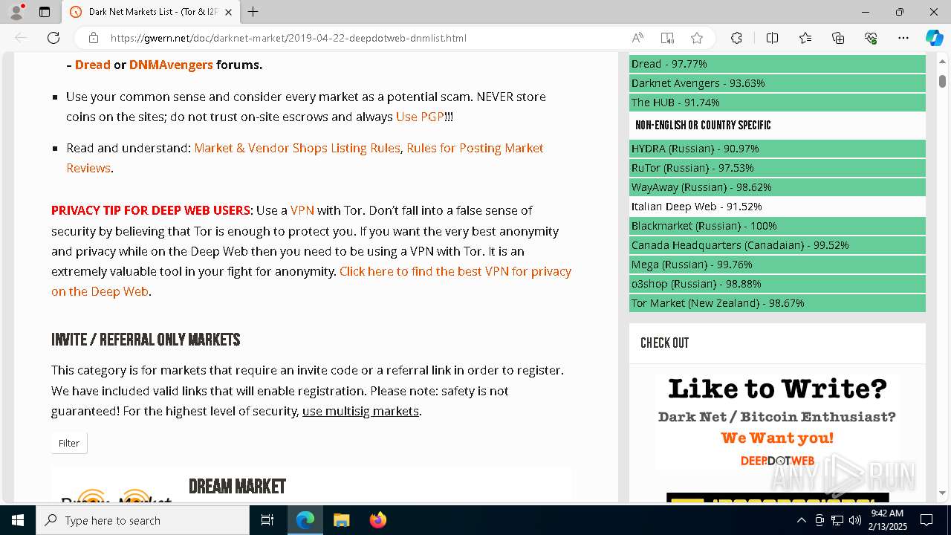Screen dimensions: 951x535
Task: Select HYDRA (Russian) 90.97% entry
Action: pos(777,149)
